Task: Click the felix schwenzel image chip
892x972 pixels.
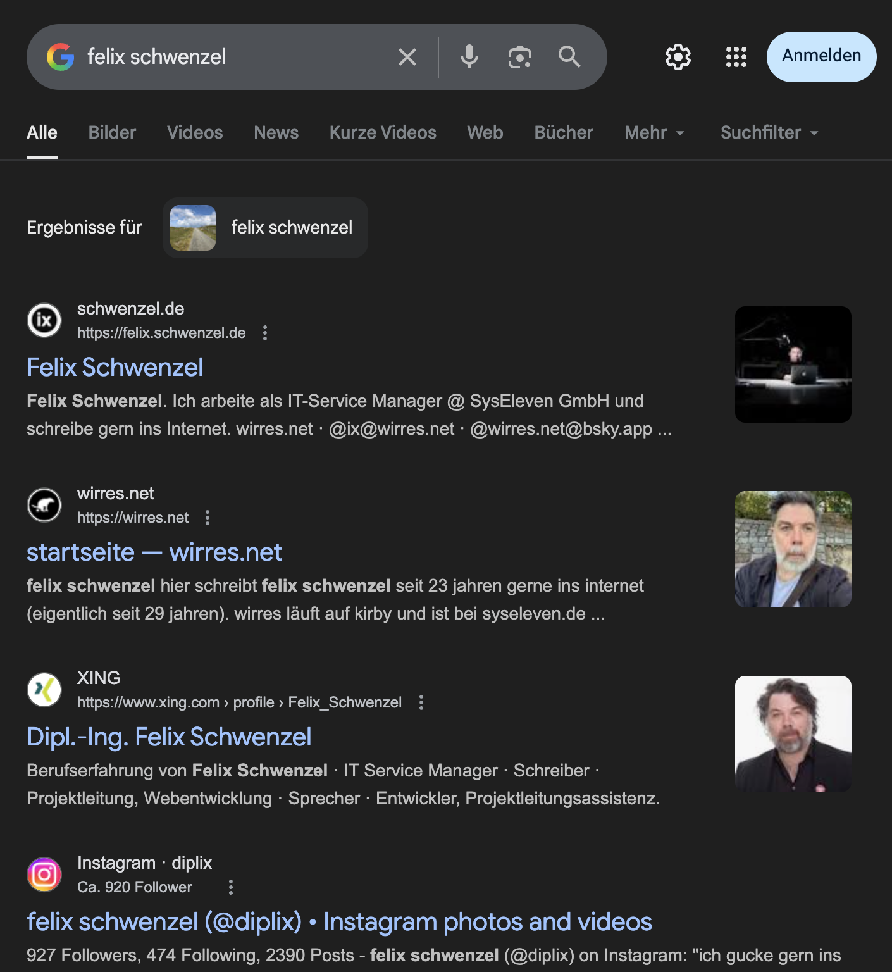Action: pos(265,228)
